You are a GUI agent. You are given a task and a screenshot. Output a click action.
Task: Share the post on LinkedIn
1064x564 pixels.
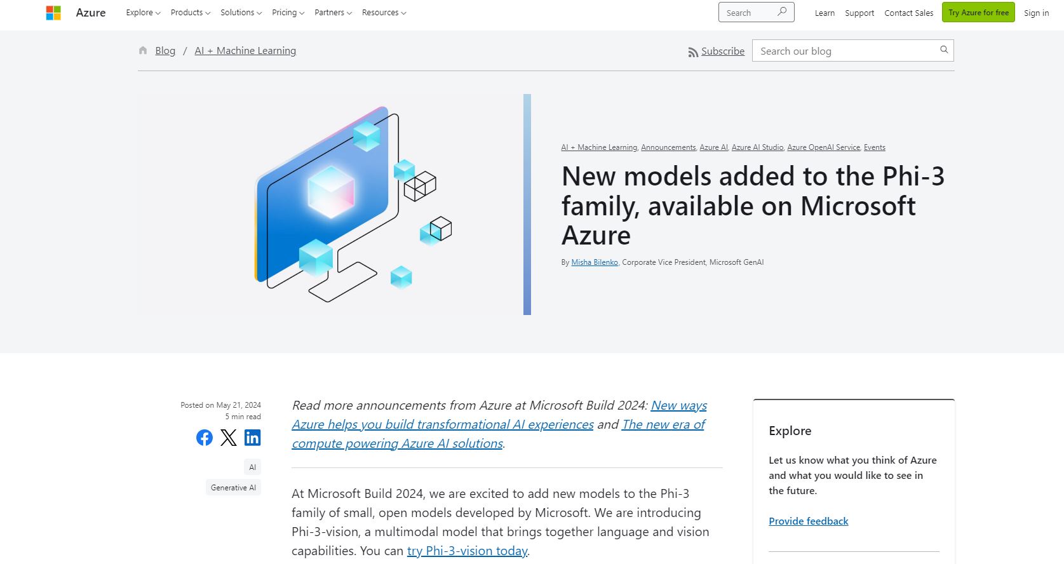pos(253,438)
